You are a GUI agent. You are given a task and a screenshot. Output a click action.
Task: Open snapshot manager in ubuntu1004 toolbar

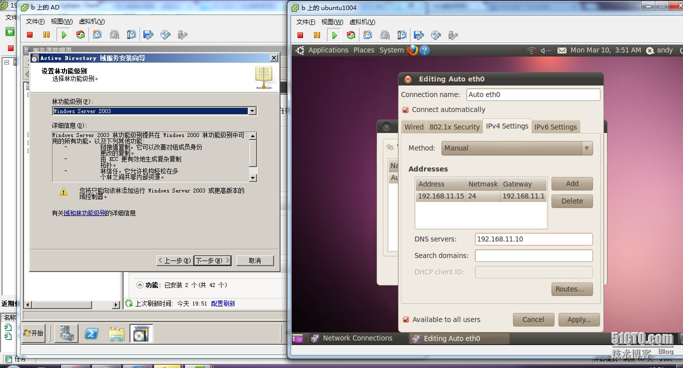402,35
